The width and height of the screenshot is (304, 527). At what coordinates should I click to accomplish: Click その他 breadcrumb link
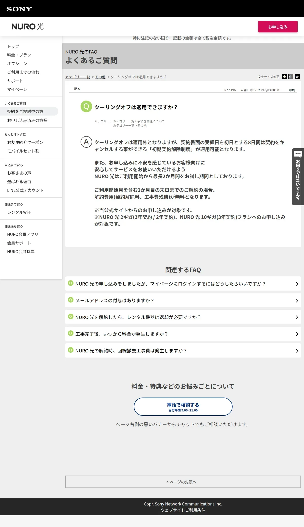point(100,77)
